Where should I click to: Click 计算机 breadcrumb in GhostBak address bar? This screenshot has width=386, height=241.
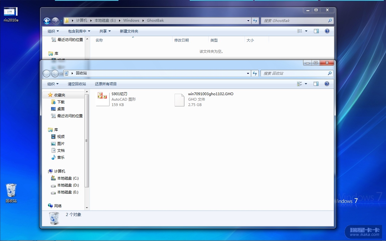pyautogui.click(x=82, y=20)
